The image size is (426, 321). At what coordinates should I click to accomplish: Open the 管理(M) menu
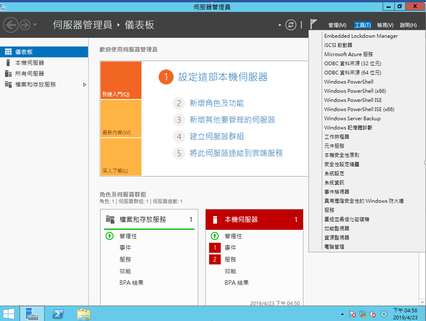tap(337, 25)
